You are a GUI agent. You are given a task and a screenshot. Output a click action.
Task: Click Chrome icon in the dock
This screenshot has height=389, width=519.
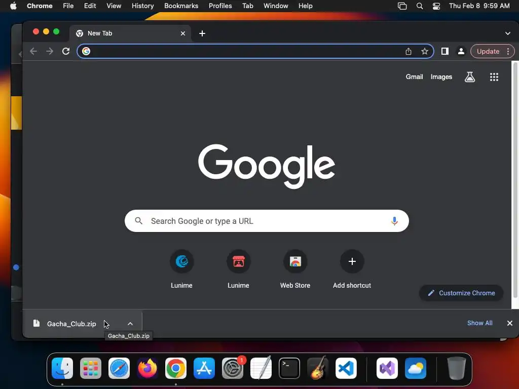pyautogui.click(x=176, y=368)
